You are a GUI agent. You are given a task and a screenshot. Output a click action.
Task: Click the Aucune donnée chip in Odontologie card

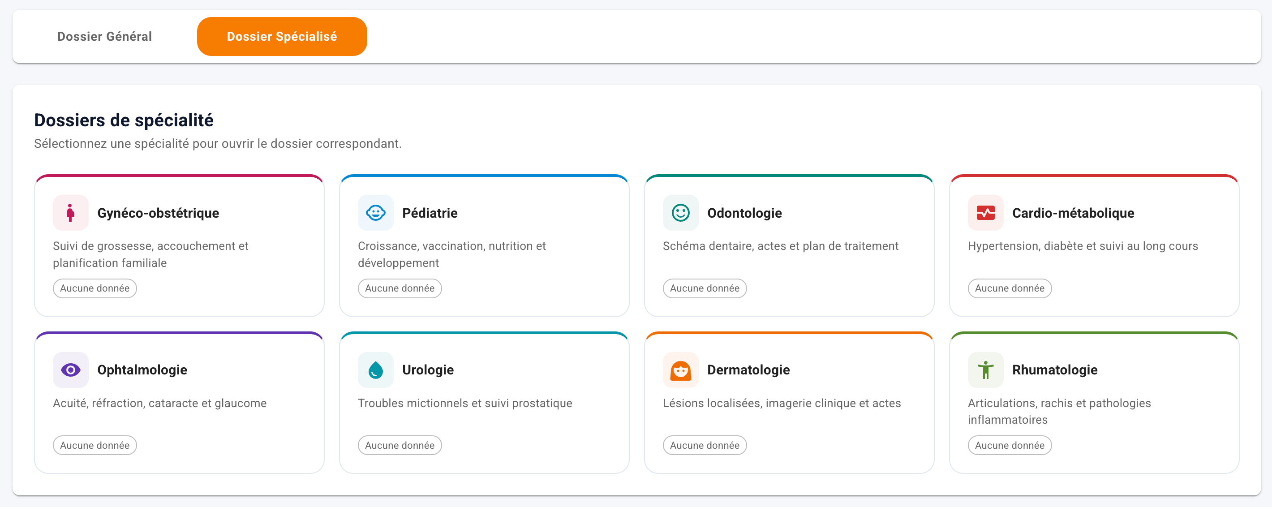[705, 288]
